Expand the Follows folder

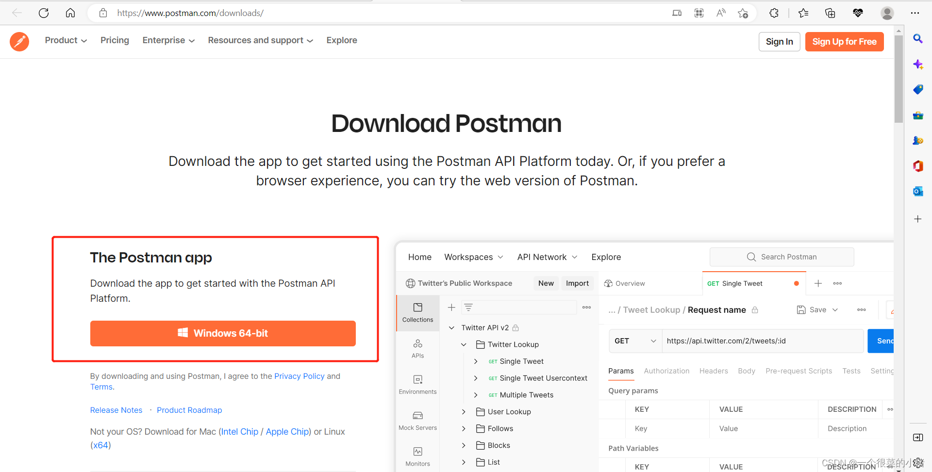point(464,429)
